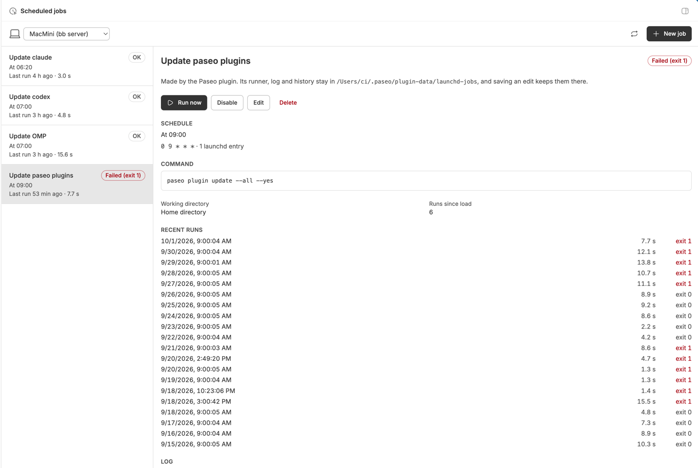The height and width of the screenshot is (468, 698).
Task: Click the Failed (exit 1) badge in header
Action: (669, 61)
